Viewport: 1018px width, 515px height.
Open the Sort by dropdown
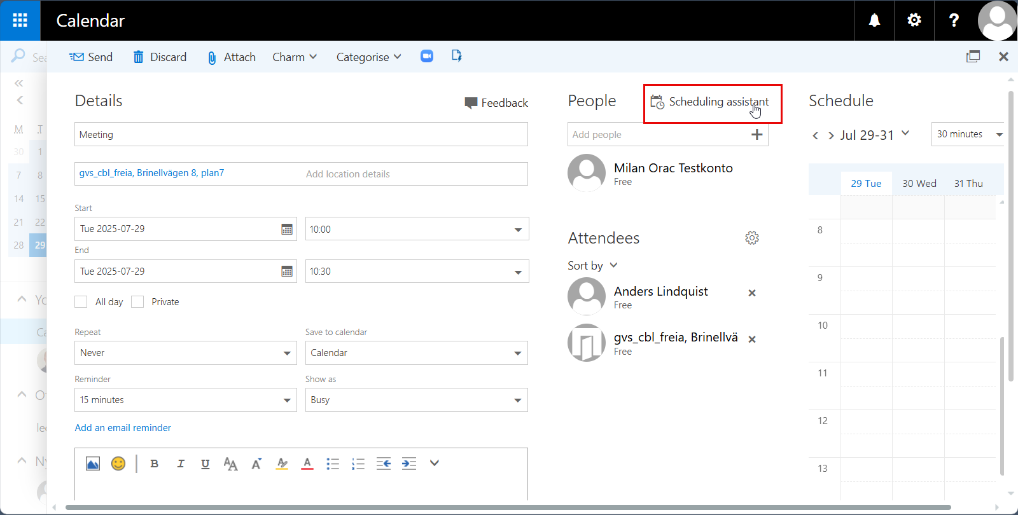click(x=592, y=266)
